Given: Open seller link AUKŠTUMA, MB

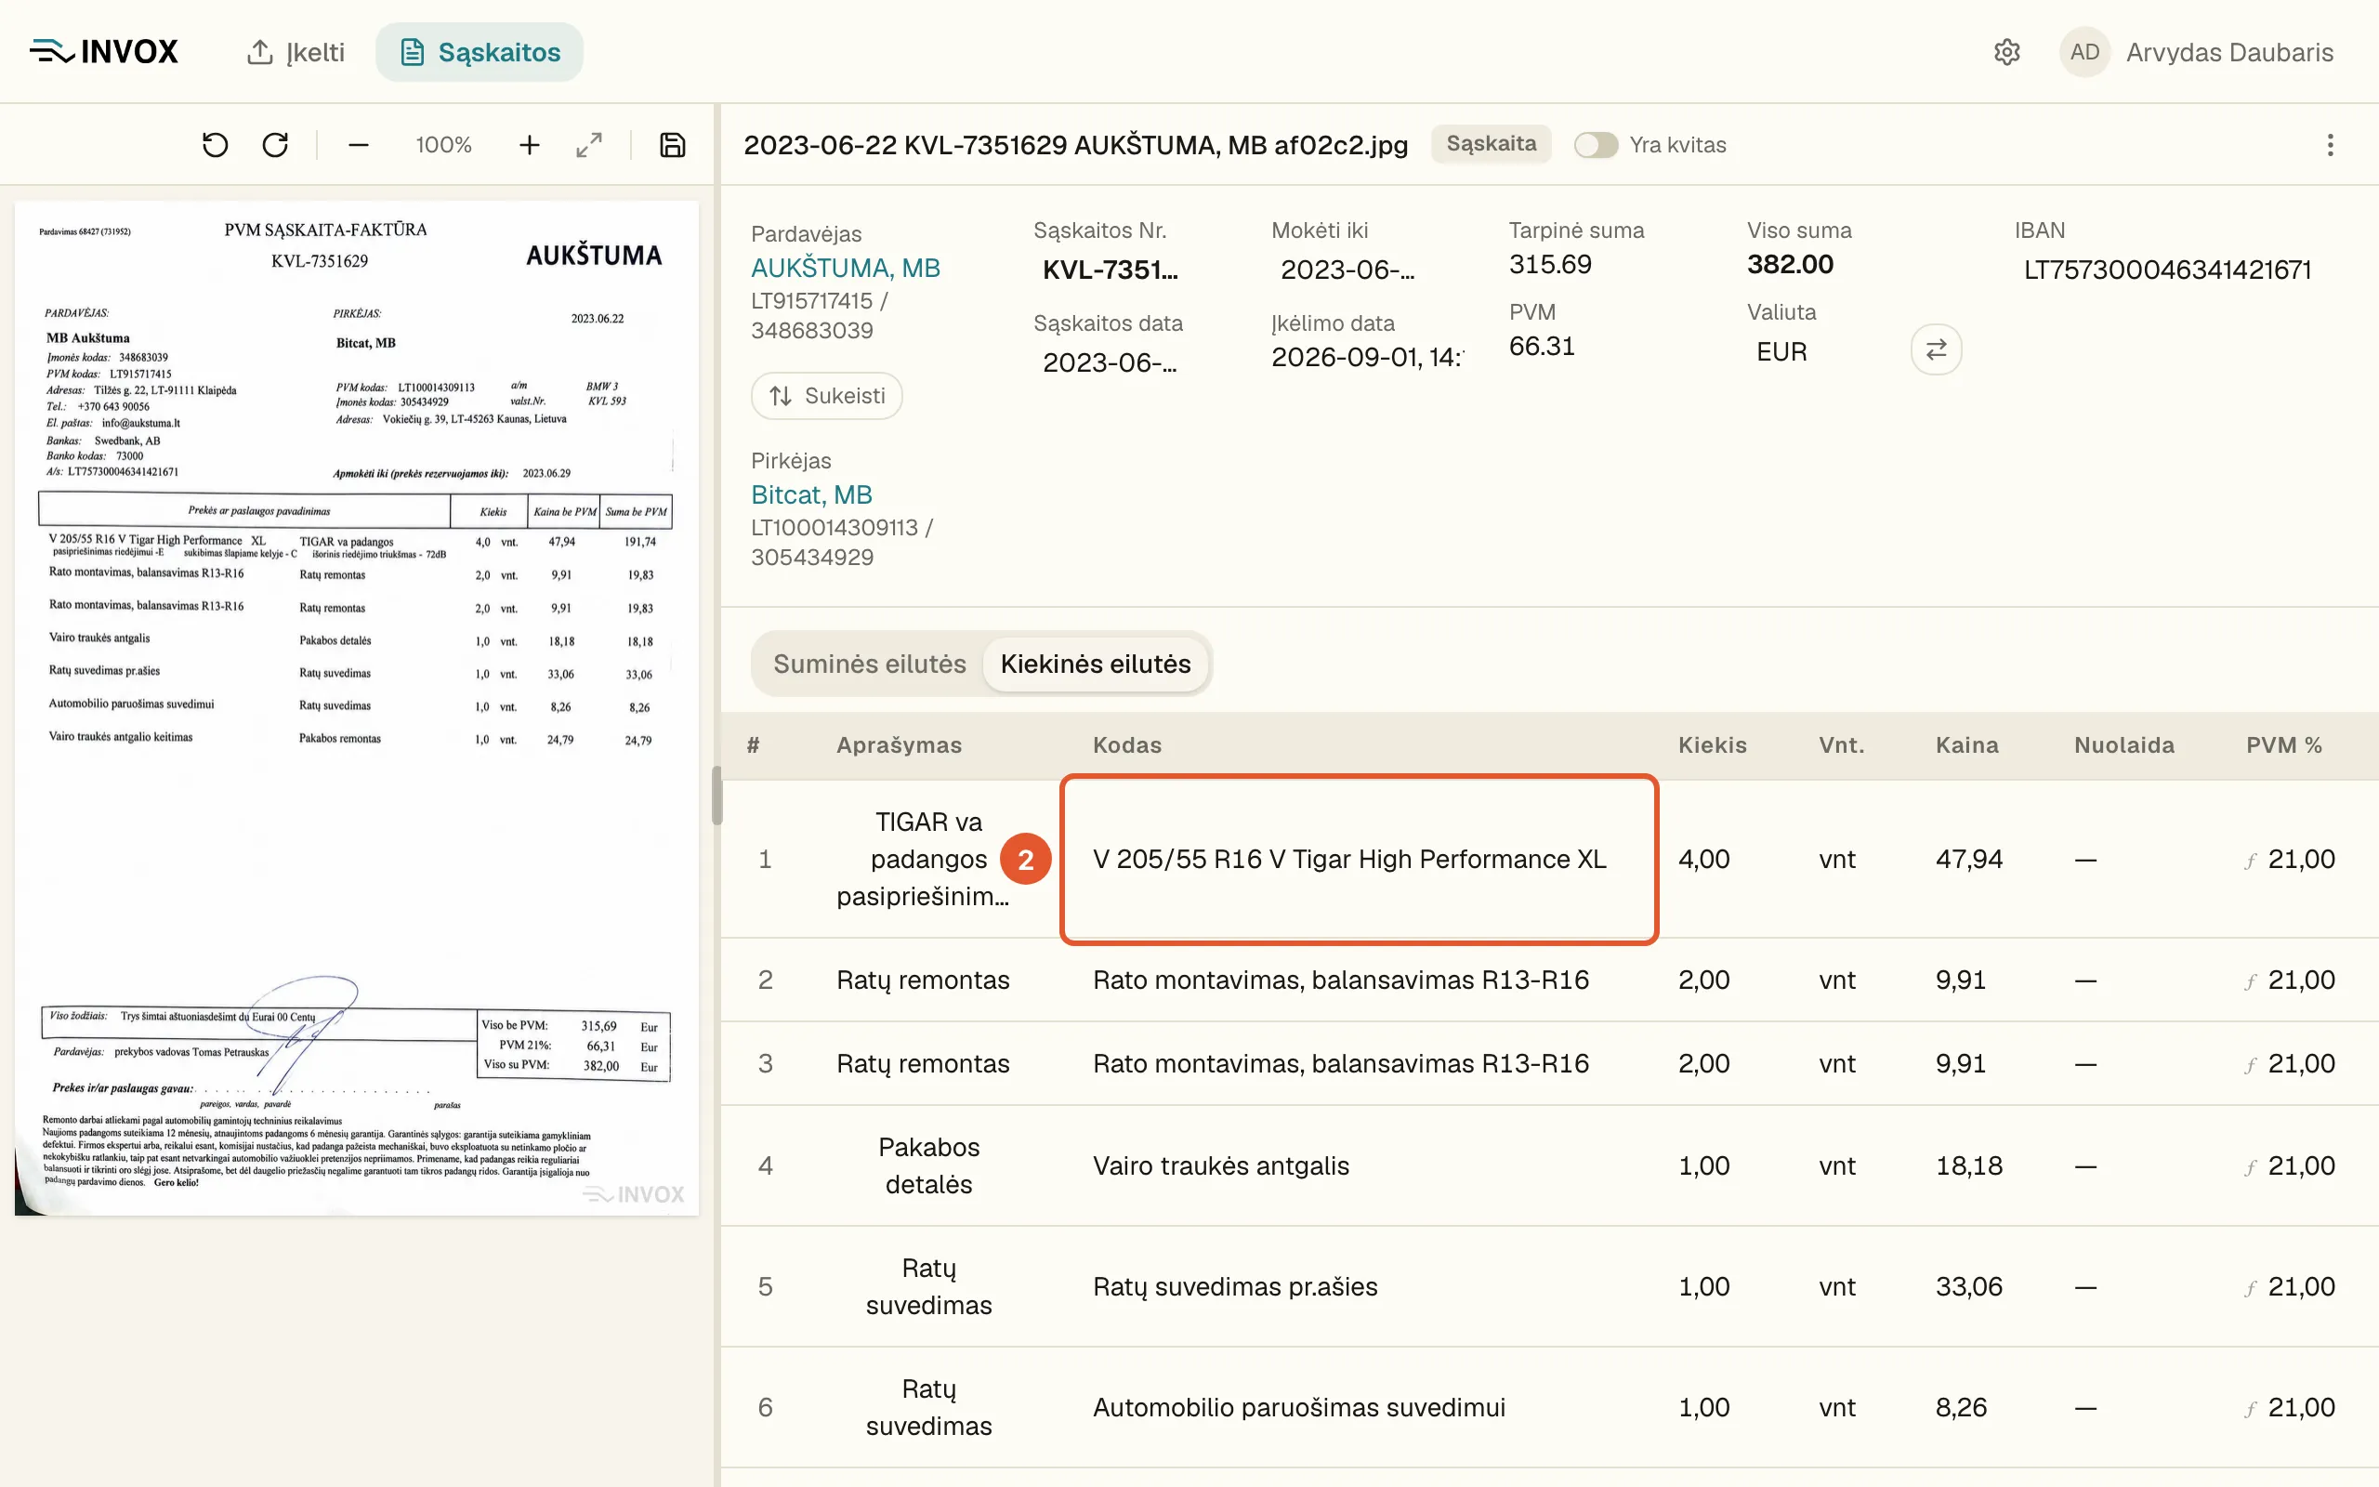Looking at the screenshot, I should point(846,268).
